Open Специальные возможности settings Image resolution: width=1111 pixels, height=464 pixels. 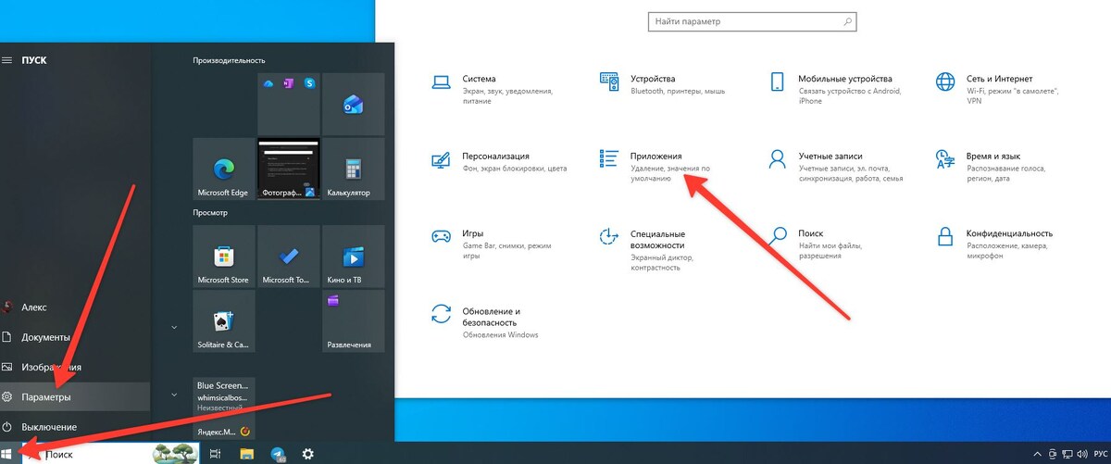point(643,250)
